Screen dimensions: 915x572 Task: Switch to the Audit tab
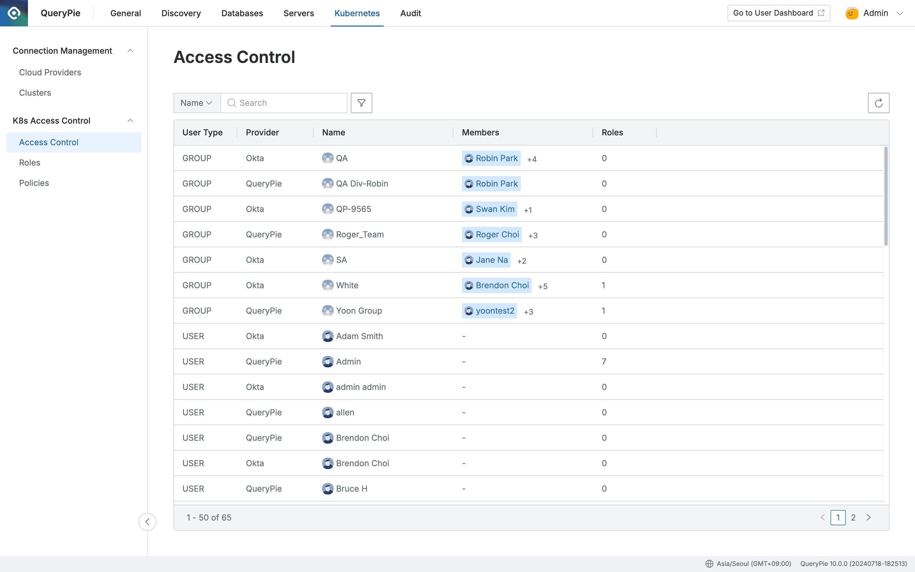tap(410, 13)
